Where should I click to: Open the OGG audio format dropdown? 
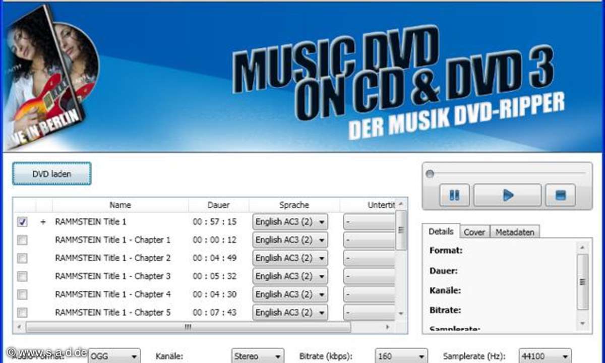tap(113, 356)
